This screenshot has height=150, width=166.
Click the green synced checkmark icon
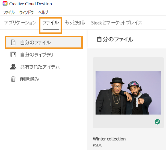pyautogui.click(x=157, y=122)
